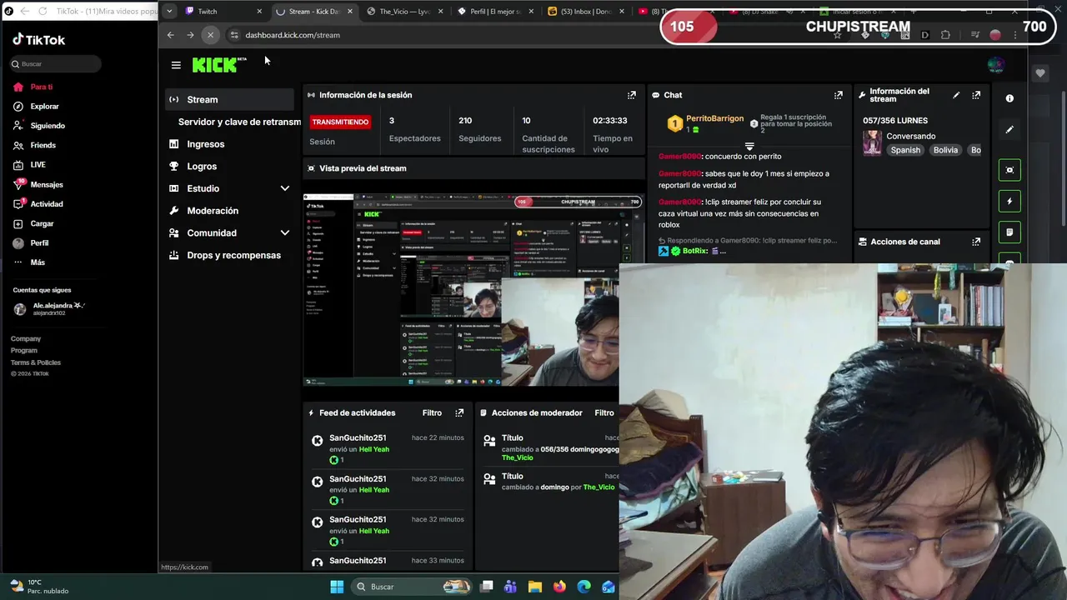Click the Kick user avatar in header
1067x600 pixels.
coord(995,65)
